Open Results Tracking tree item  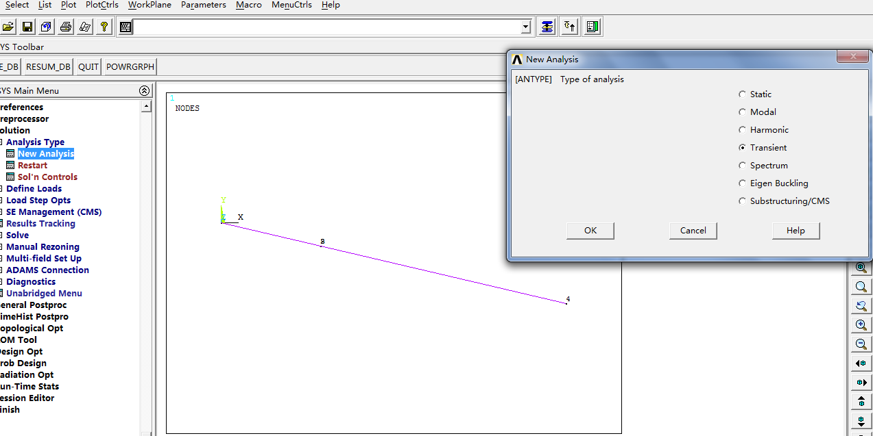tap(40, 224)
